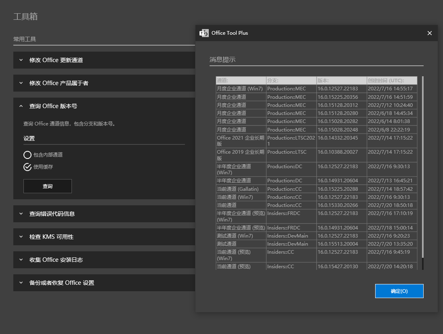The width and height of the screenshot is (443, 334).
Task: Click version 16.0.15330.20266 cell
Action: tap(342, 205)
